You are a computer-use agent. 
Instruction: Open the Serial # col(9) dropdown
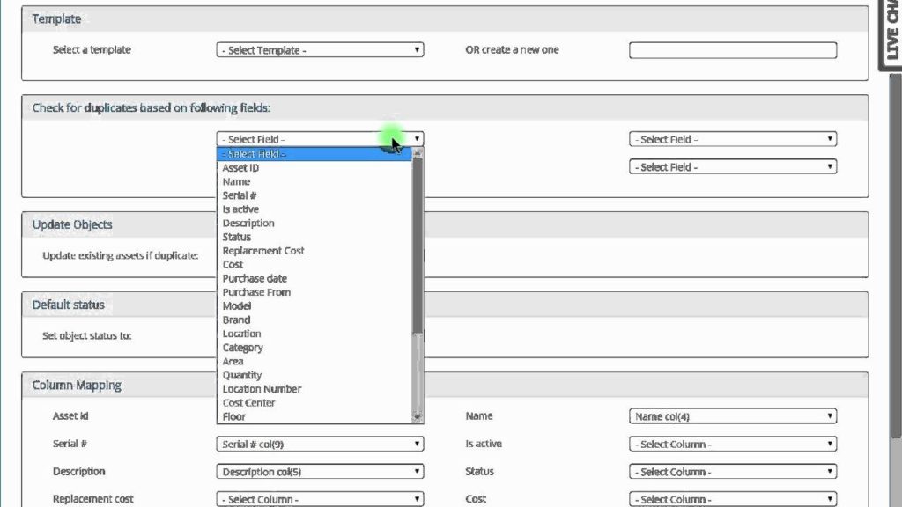point(319,445)
